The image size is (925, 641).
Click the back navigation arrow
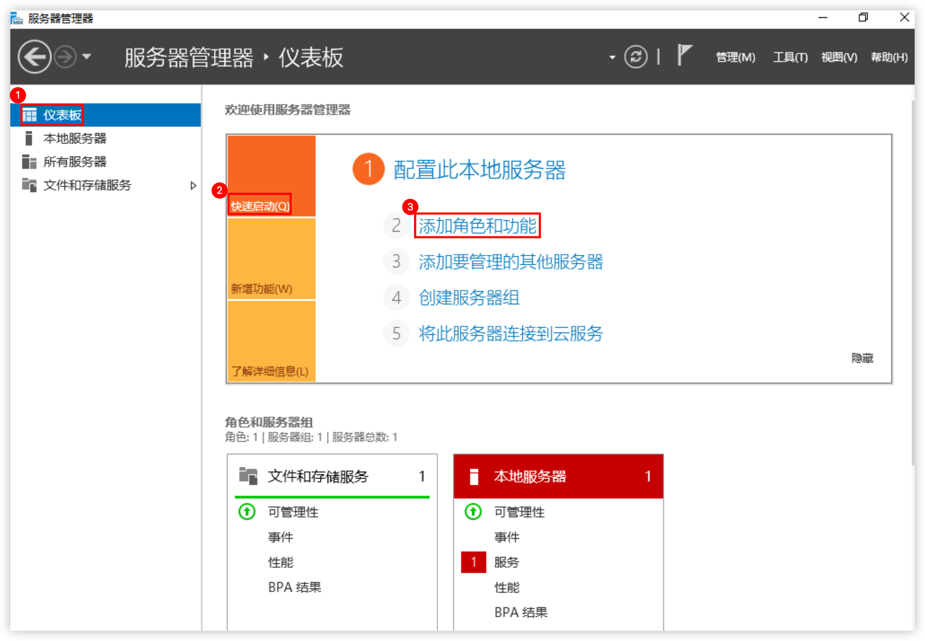click(x=35, y=56)
